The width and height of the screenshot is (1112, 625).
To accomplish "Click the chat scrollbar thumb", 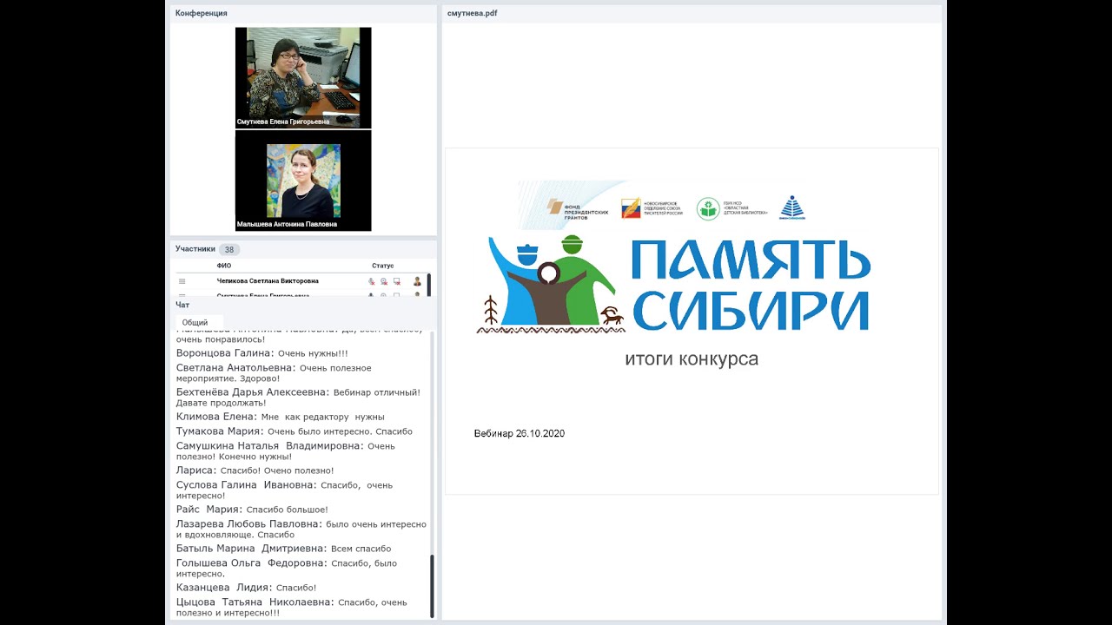I will point(432,586).
